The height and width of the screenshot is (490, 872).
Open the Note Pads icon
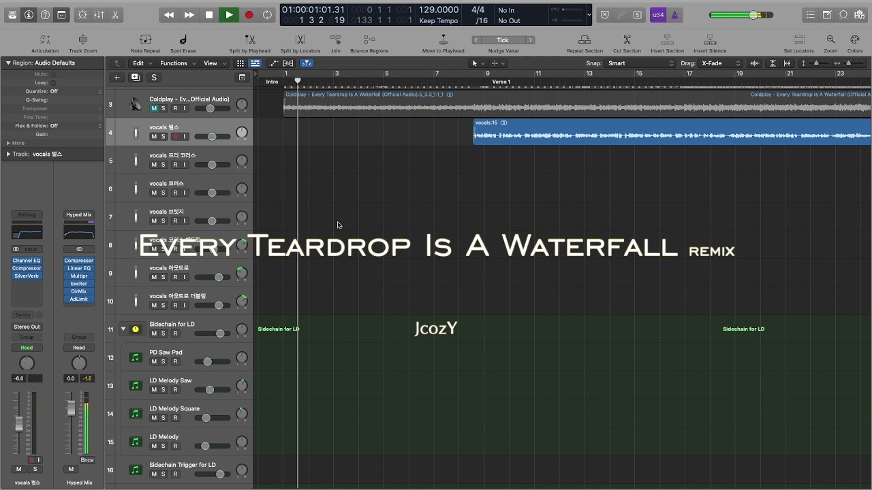tap(826, 15)
